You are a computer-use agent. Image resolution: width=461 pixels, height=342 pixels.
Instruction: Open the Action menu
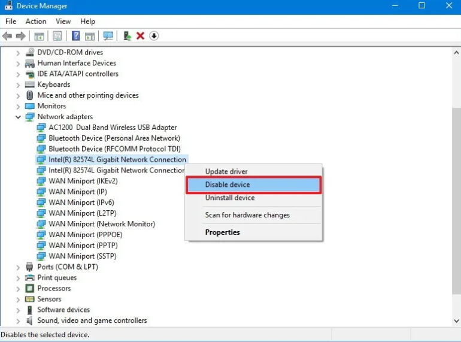(36, 22)
